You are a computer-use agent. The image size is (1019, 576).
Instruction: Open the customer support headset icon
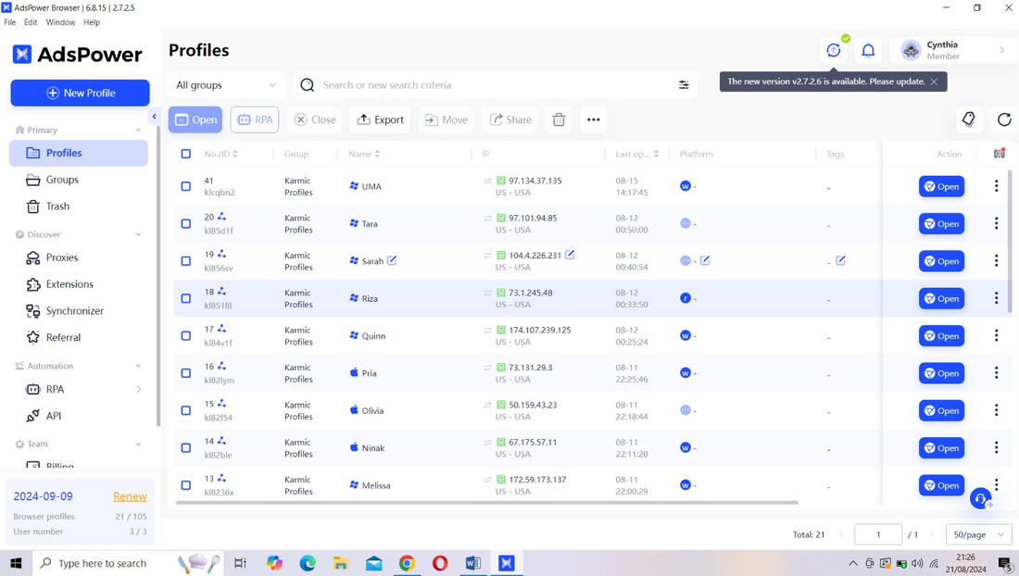981,499
